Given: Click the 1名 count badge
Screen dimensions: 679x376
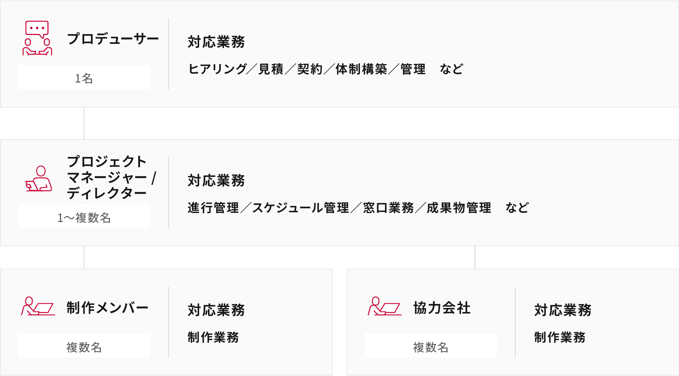Looking at the screenshot, I should click(x=84, y=78).
